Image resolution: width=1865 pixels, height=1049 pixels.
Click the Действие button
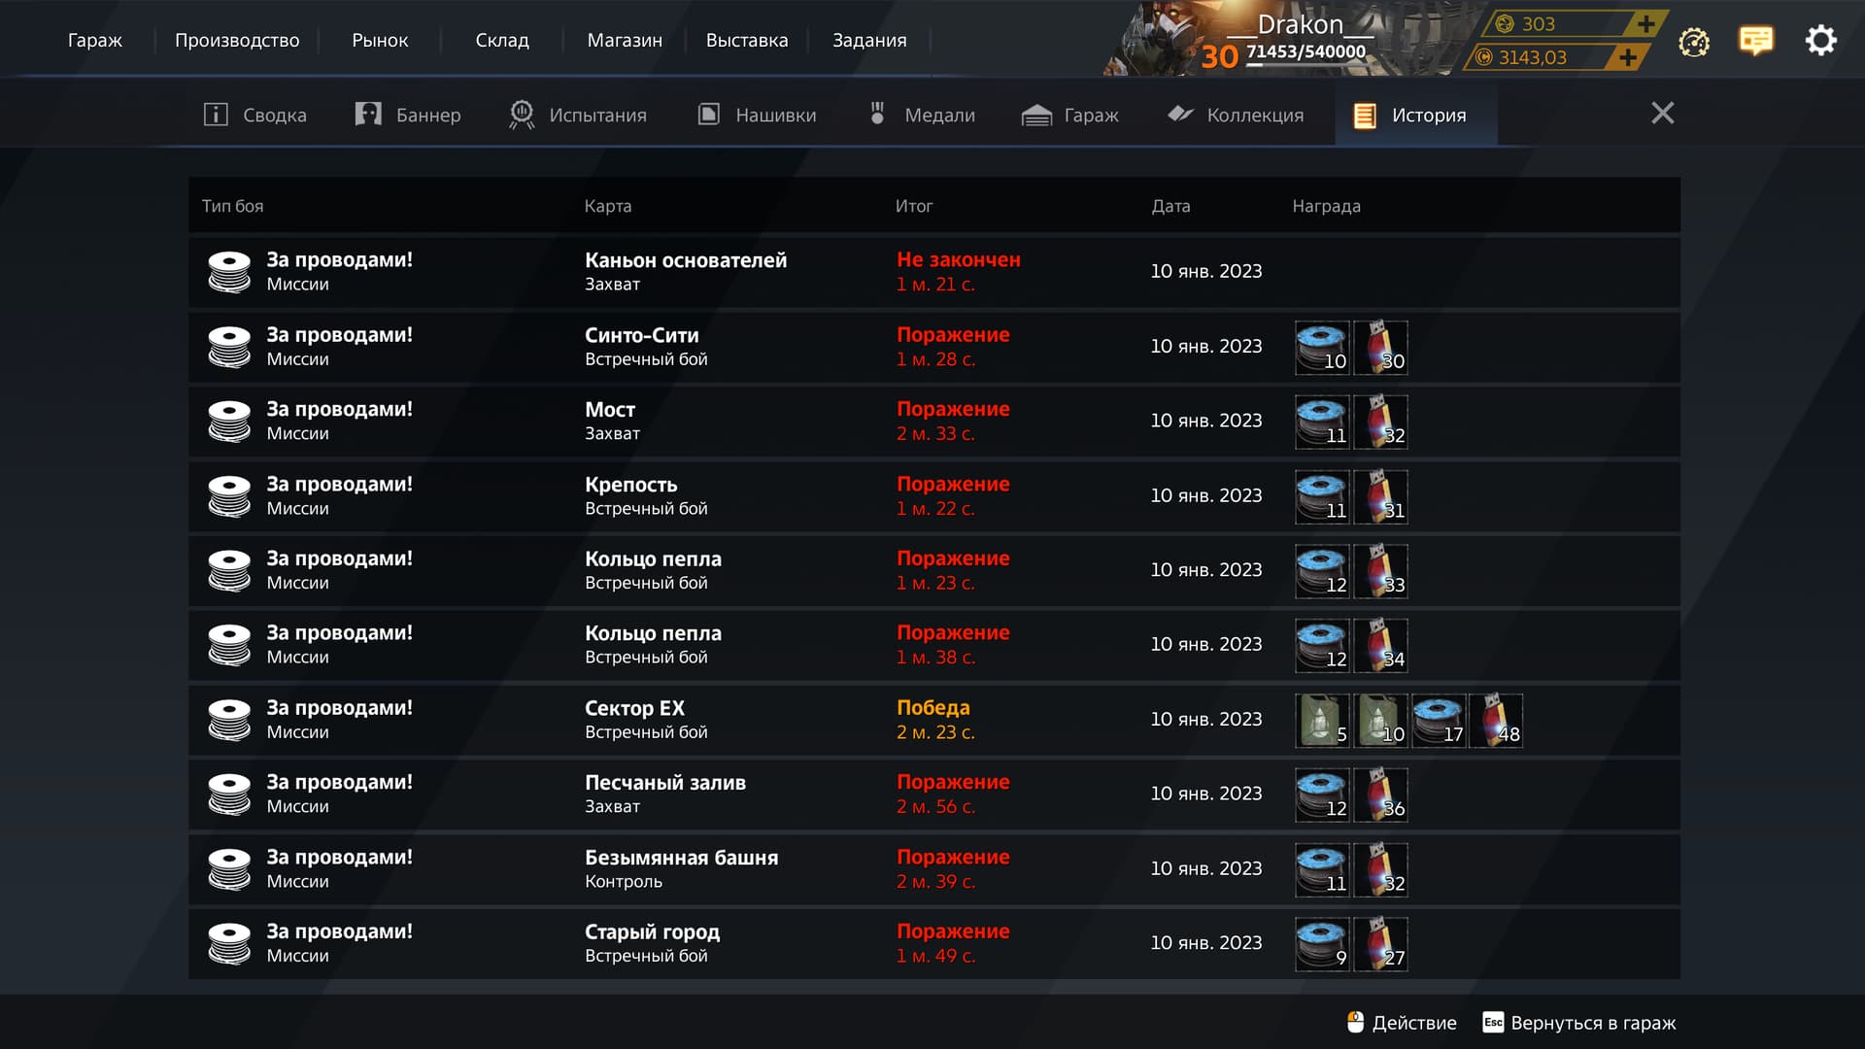coord(1402,1023)
